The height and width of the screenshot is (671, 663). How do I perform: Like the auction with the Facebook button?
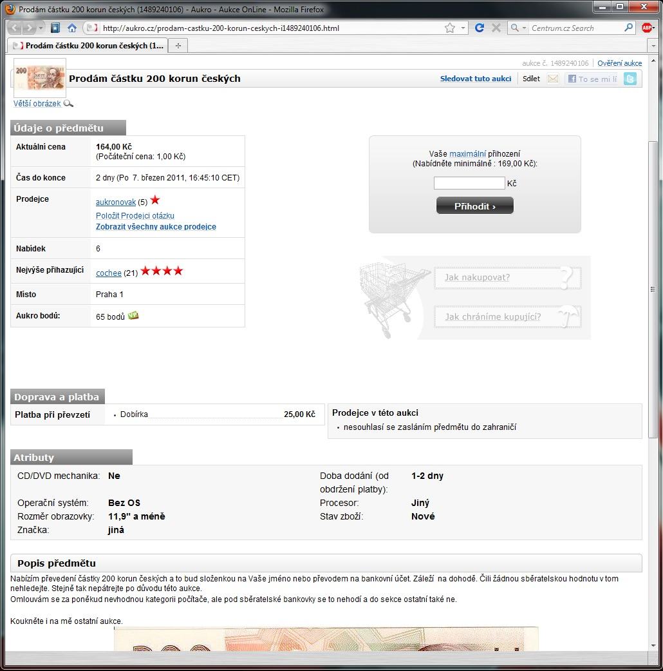592,79
